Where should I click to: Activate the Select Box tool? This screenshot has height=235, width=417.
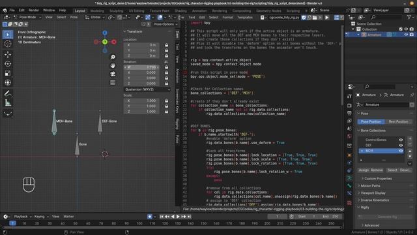pyautogui.click(x=8, y=35)
